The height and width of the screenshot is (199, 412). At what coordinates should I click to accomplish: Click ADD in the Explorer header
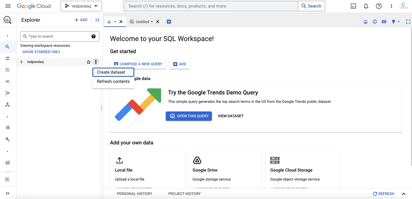point(81,20)
